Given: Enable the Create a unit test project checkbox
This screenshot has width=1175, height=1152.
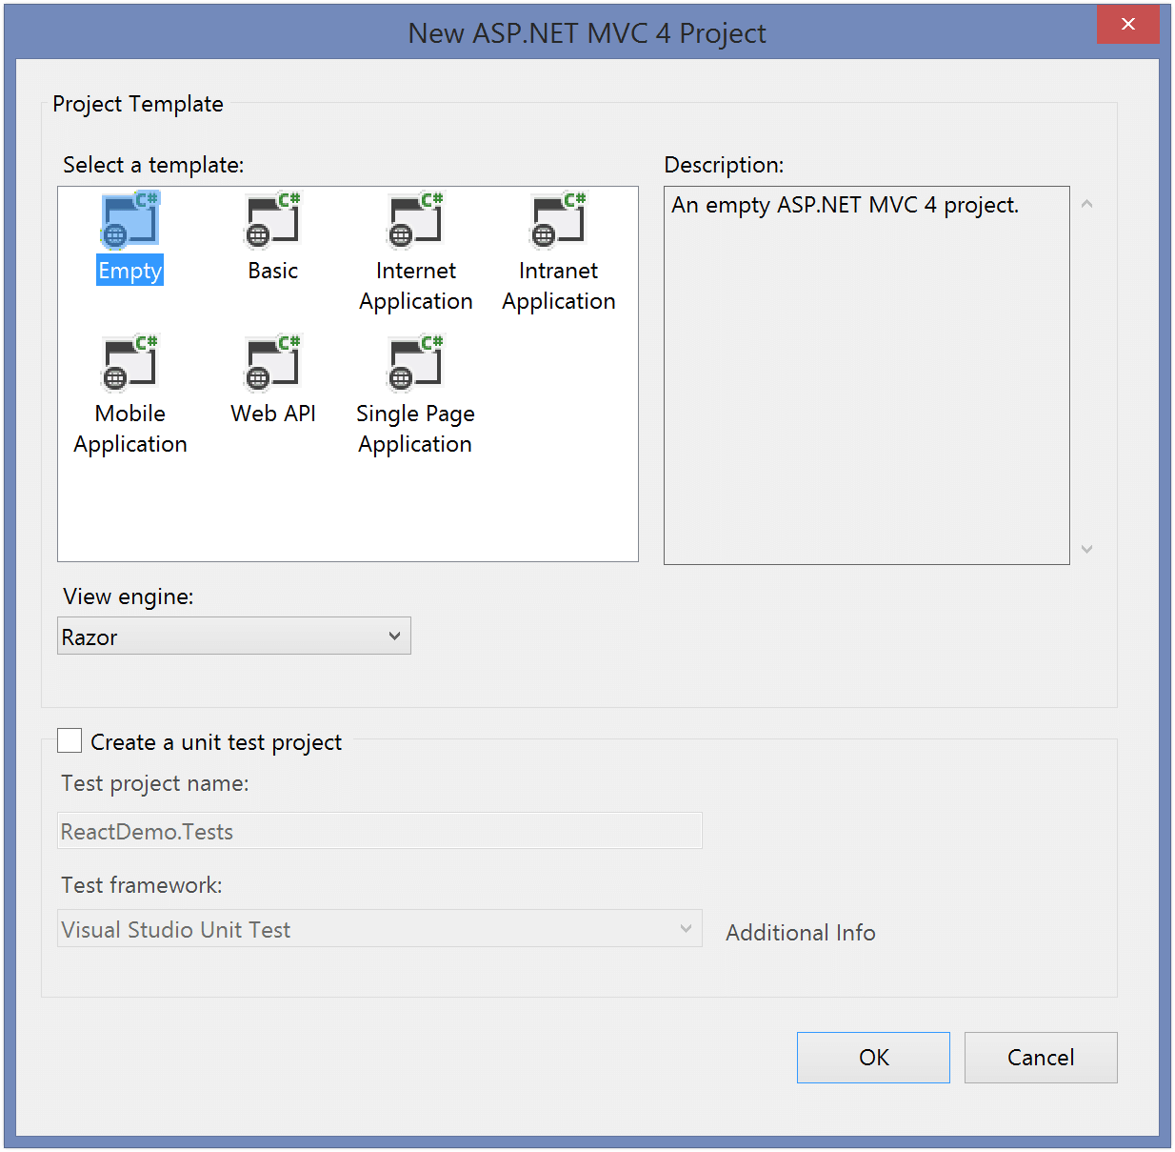Looking at the screenshot, I should pos(70,740).
